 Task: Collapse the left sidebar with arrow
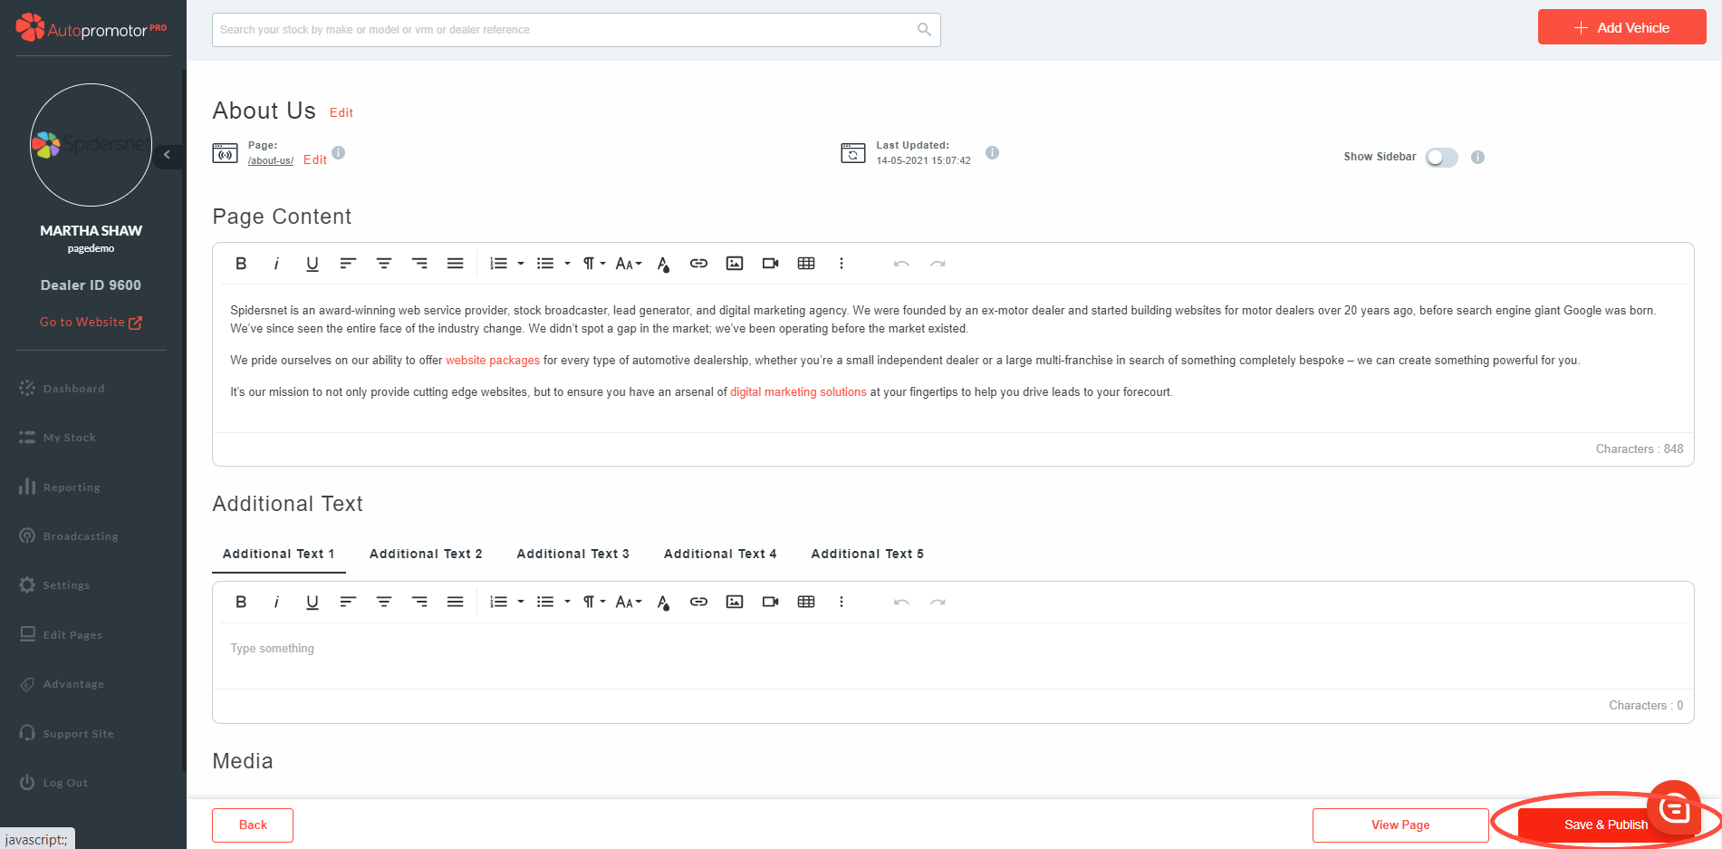tap(167, 155)
